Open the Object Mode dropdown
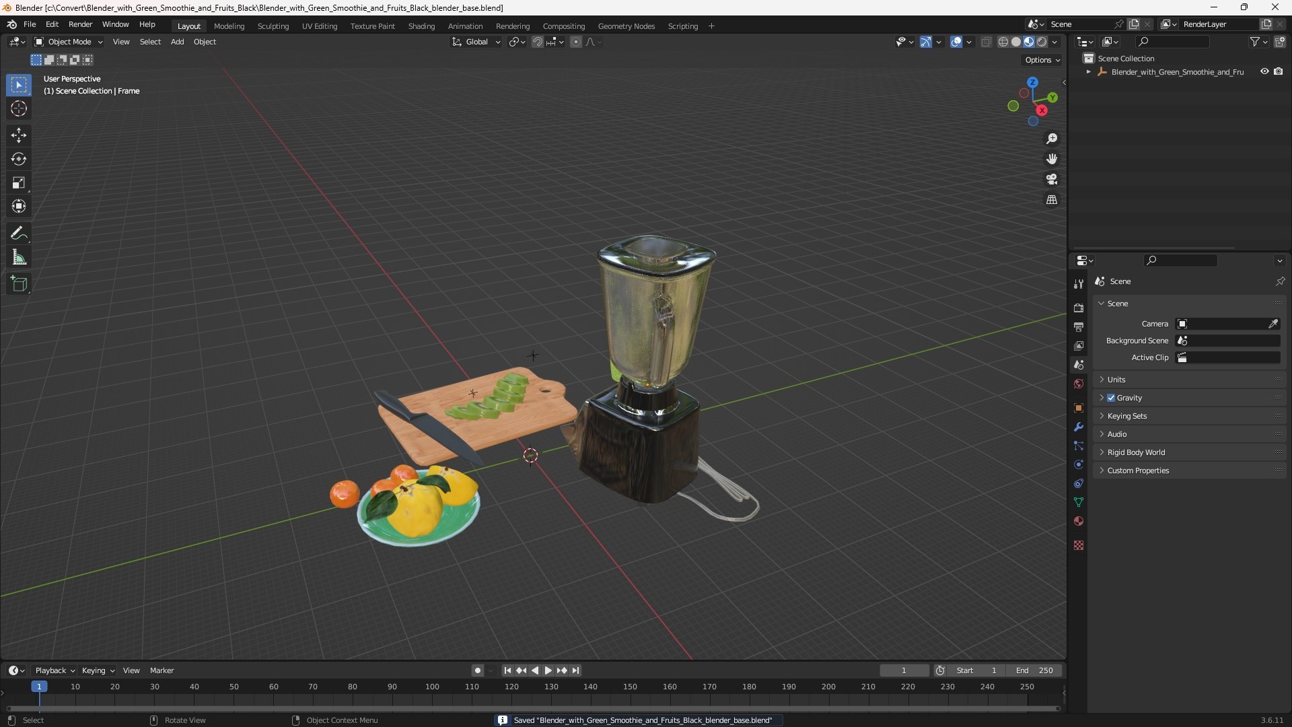The width and height of the screenshot is (1292, 727). (x=69, y=42)
